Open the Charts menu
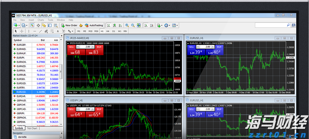 point(41,20)
